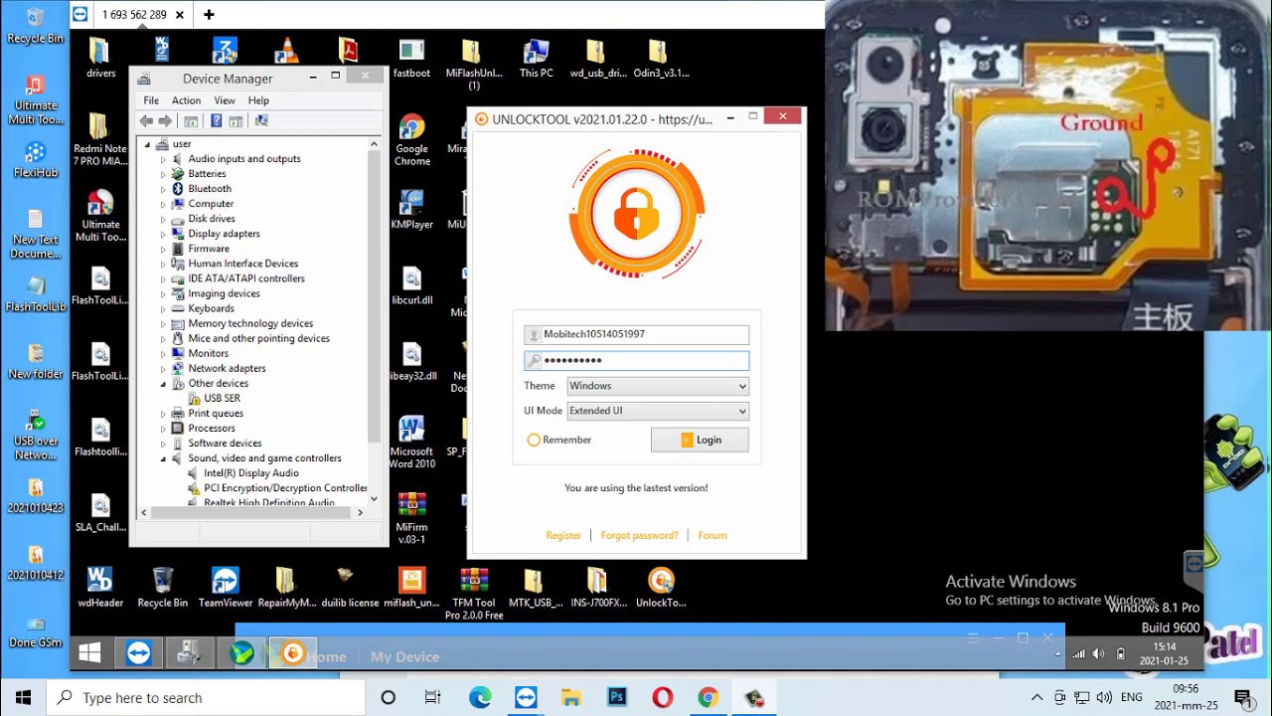Open the Forgot password link
The width and height of the screenshot is (1272, 716).
tap(639, 535)
